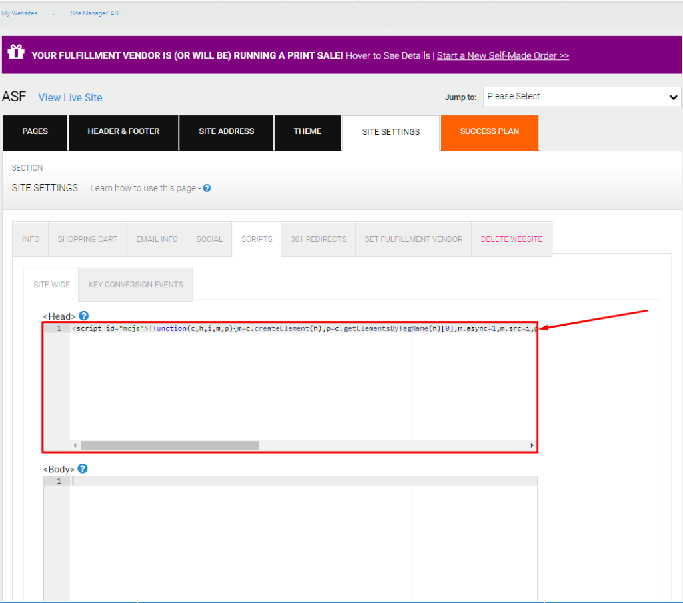
Task: Click the DELETE WEBSITE tab
Action: (x=511, y=239)
